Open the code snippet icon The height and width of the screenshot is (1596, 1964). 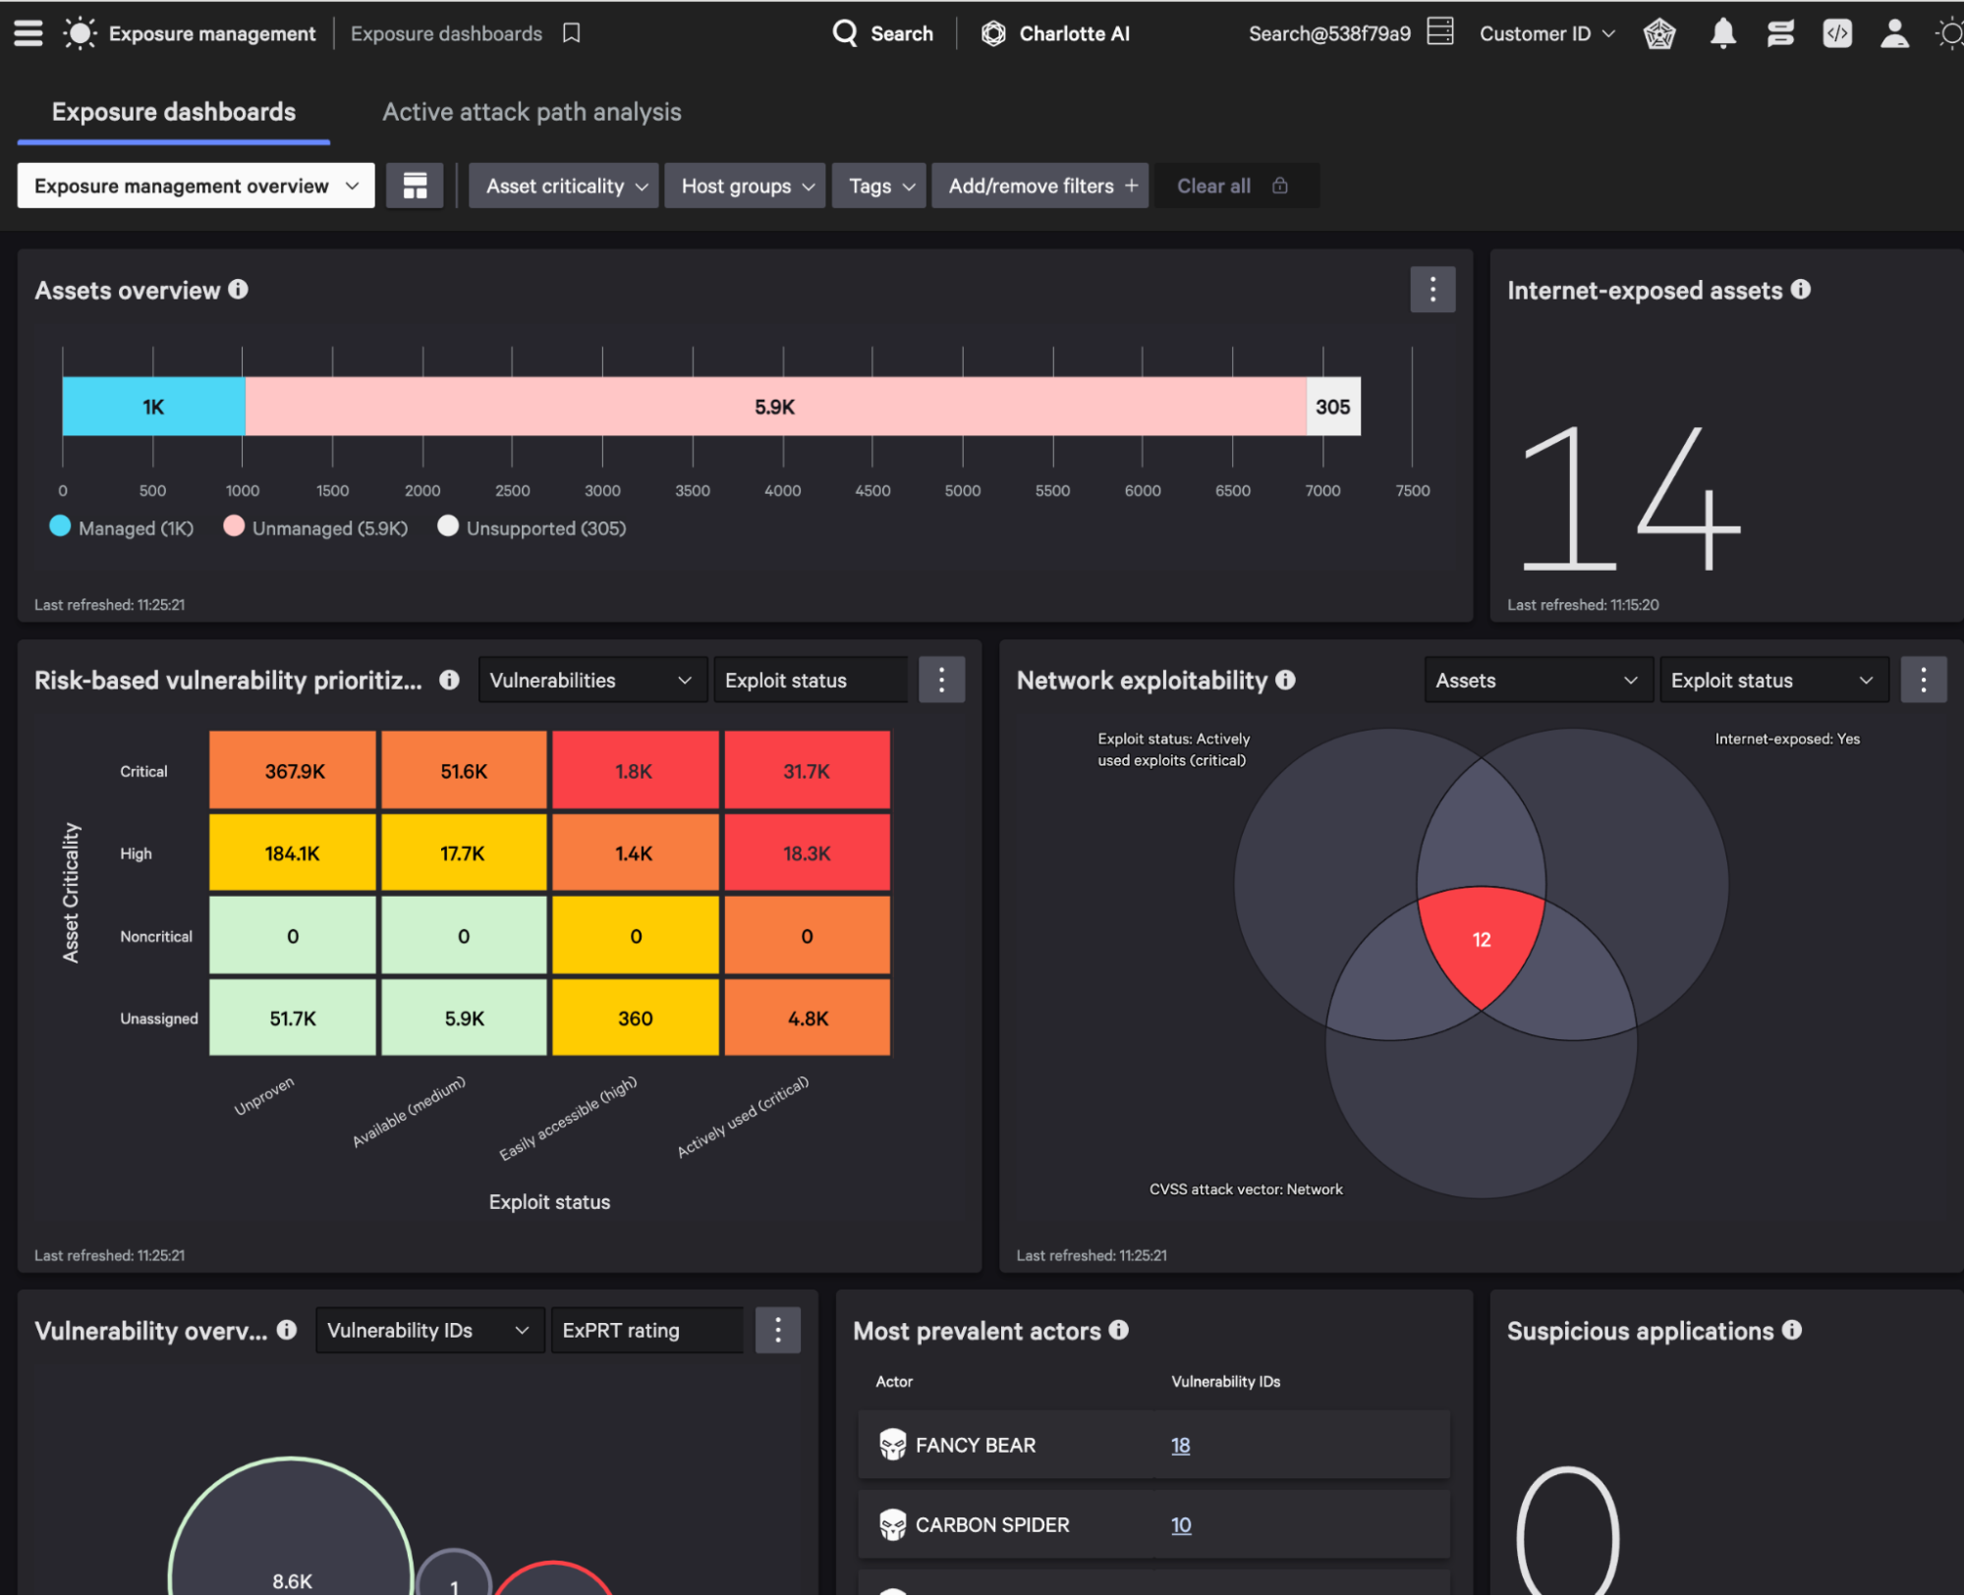1837,33
